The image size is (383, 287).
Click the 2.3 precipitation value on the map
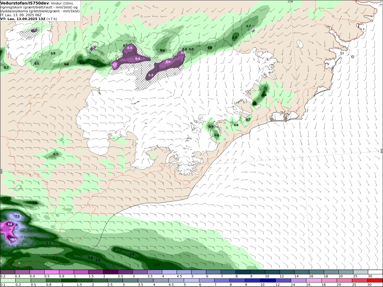pyautogui.click(x=48, y=243)
